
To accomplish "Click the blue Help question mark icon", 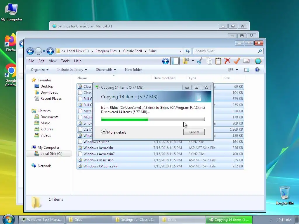I will click(257, 70).
